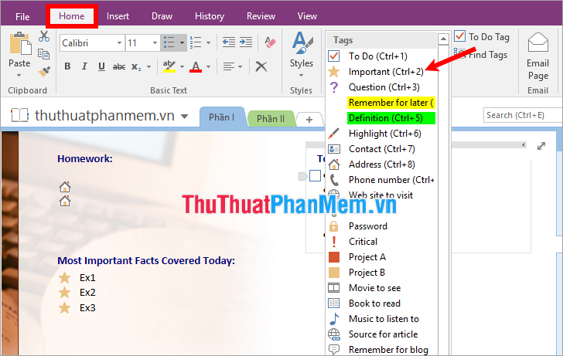Increase indent position
Viewport: 563px width, 356px height.
(246, 42)
